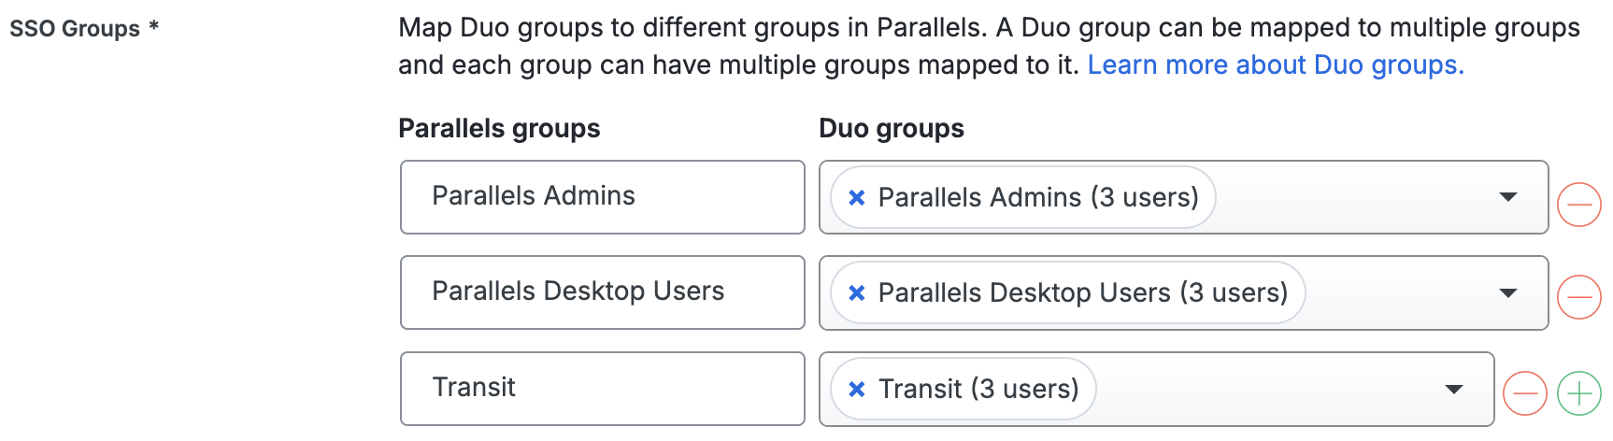Delete the Parallels Desktop Users (3 users) chip
Screen dimensions: 1613x441
tap(856, 293)
